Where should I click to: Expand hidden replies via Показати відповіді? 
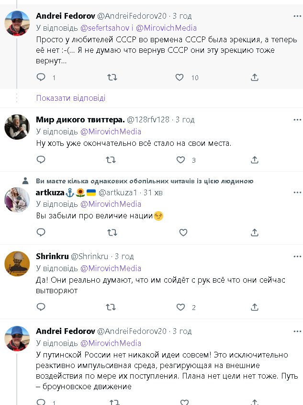71,98
